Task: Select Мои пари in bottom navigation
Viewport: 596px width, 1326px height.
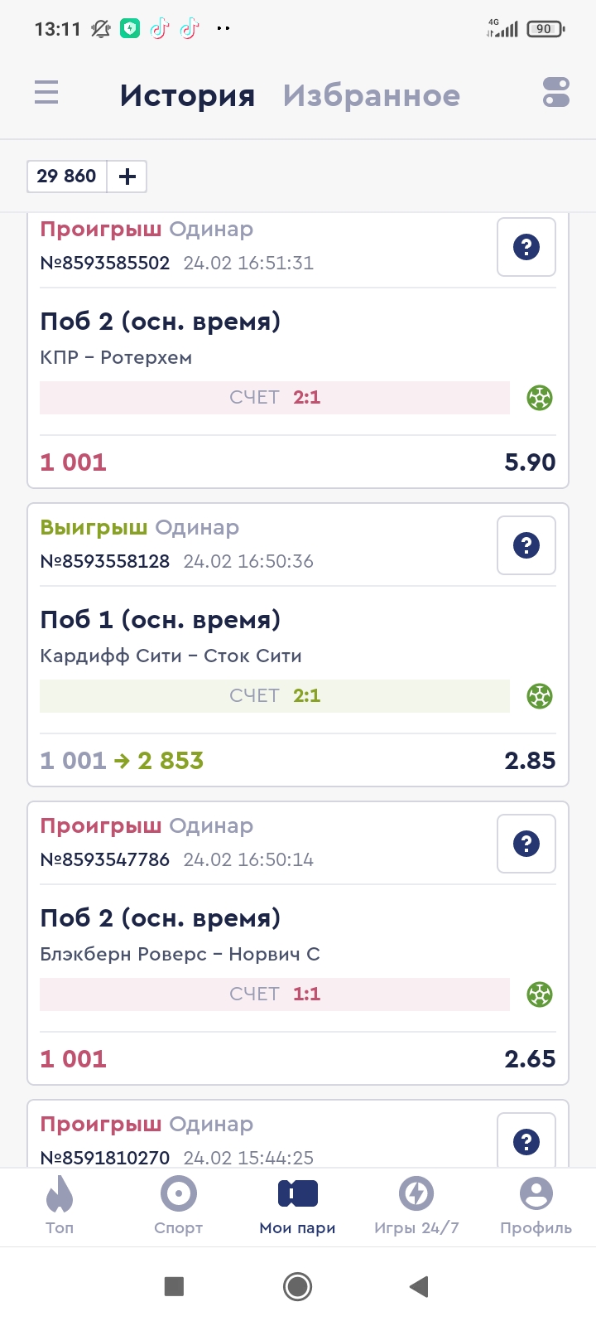Action: click(x=297, y=1206)
